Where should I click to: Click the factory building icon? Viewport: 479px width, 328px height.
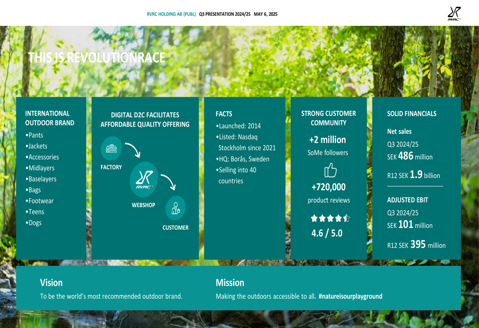tap(111, 148)
